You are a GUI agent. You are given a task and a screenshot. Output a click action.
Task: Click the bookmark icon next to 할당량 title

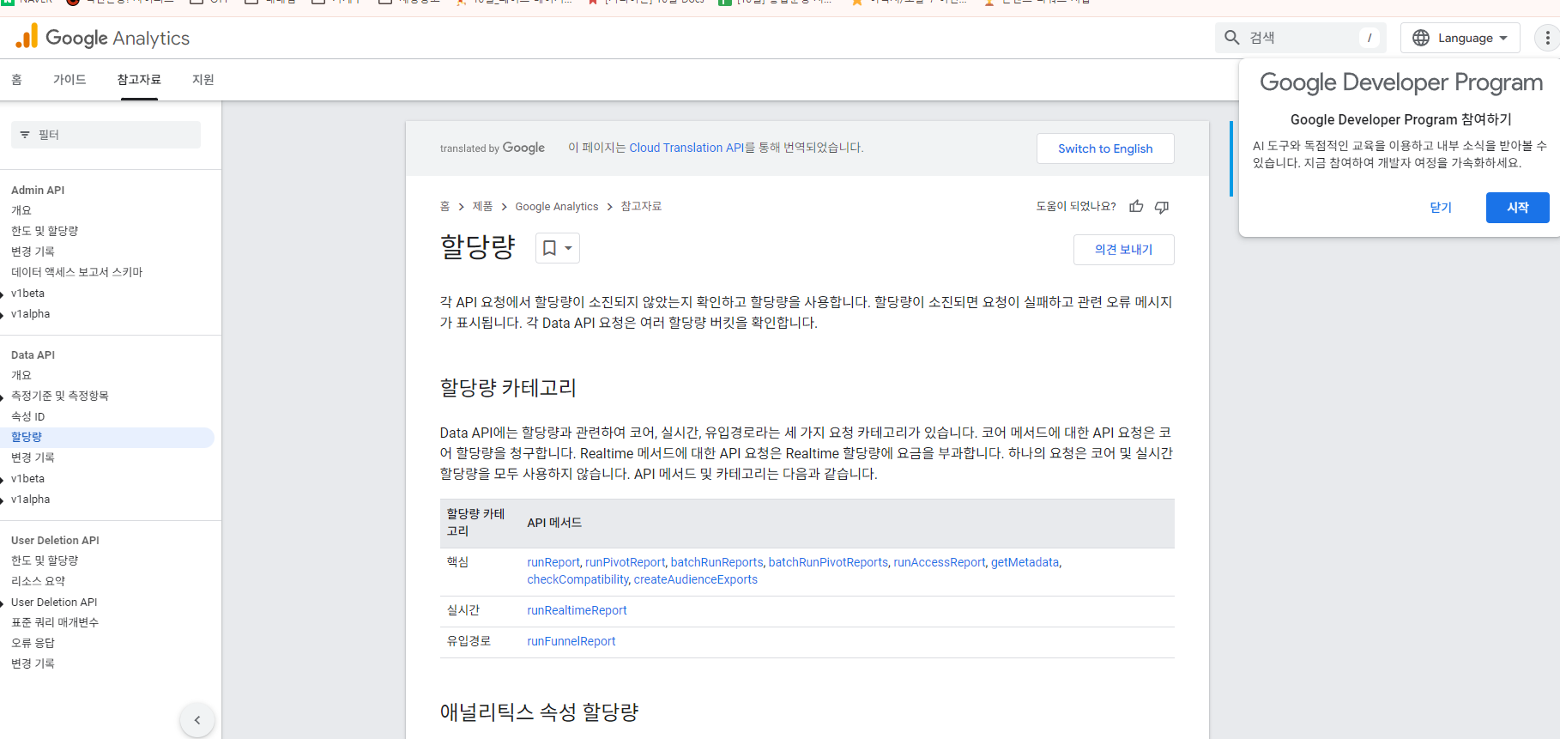click(x=550, y=248)
